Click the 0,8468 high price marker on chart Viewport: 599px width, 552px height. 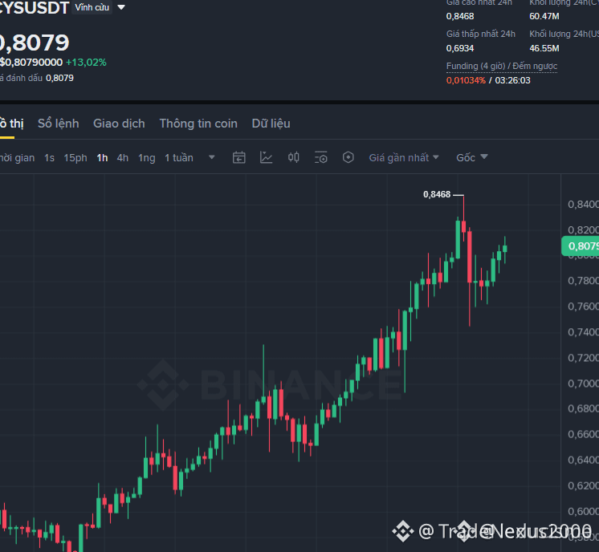click(437, 194)
